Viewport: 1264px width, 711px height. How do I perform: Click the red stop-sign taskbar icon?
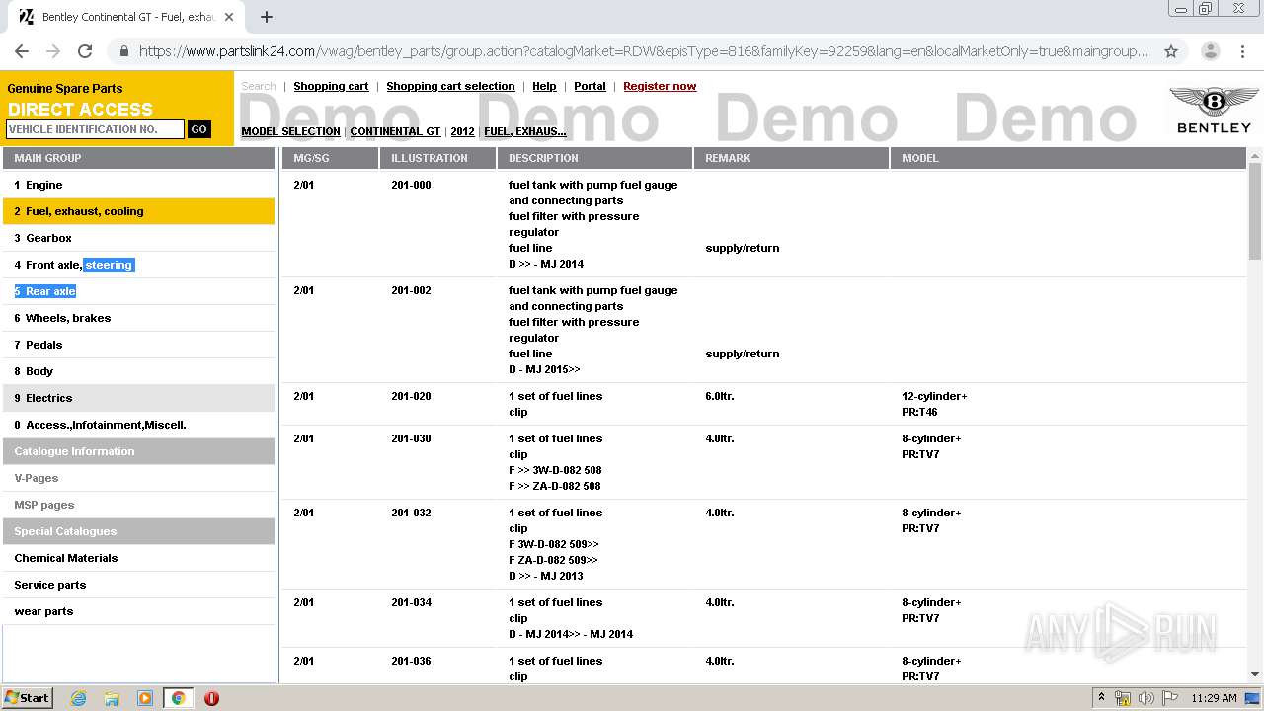pos(211,698)
